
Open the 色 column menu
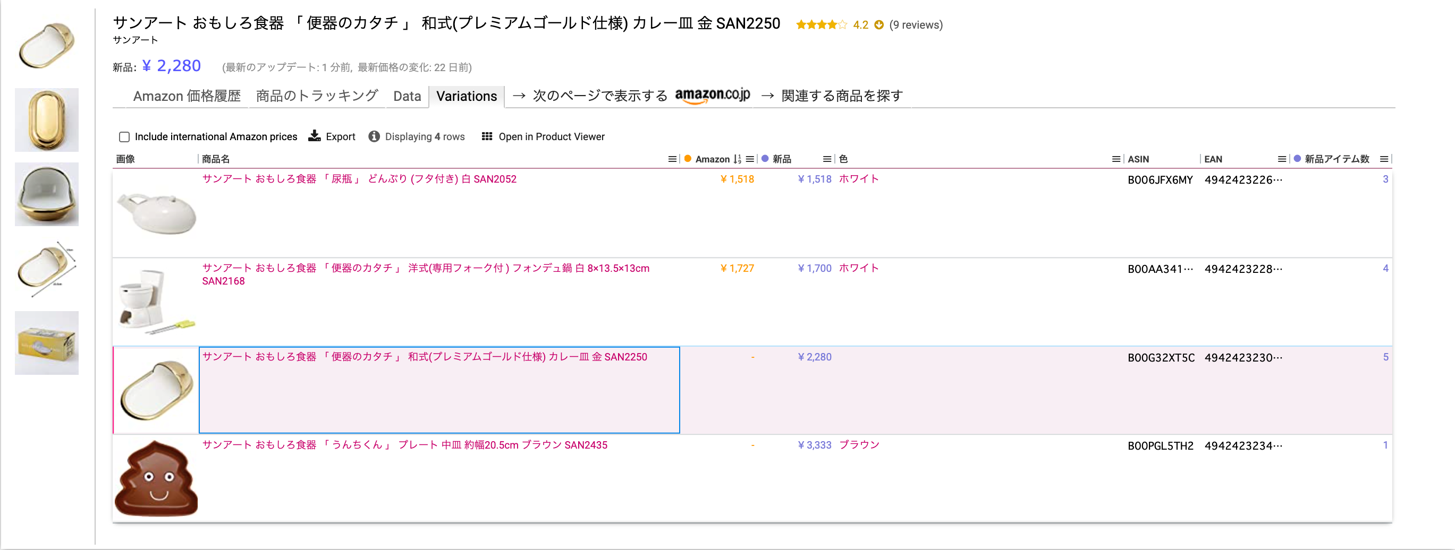(1115, 159)
